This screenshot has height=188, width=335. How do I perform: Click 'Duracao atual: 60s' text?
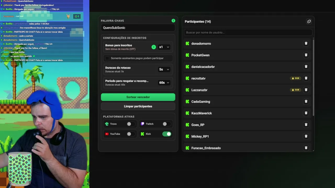(x=115, y=85)
